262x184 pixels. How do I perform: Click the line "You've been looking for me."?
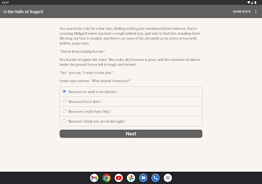[x=82, y=51]
